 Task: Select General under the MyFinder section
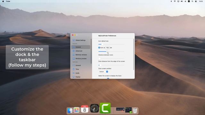pos(81,65)
